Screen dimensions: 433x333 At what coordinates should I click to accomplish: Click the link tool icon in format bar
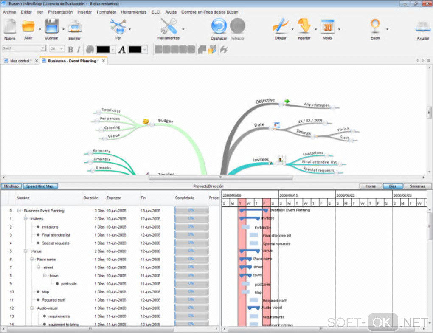(224, 49)
